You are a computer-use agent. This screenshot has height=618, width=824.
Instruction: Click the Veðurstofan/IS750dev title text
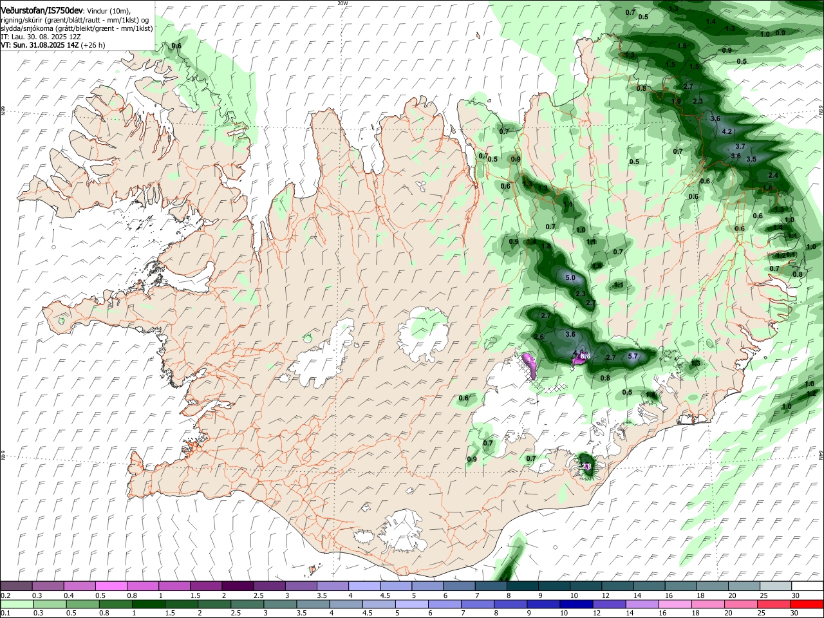[x=42, y=11]
